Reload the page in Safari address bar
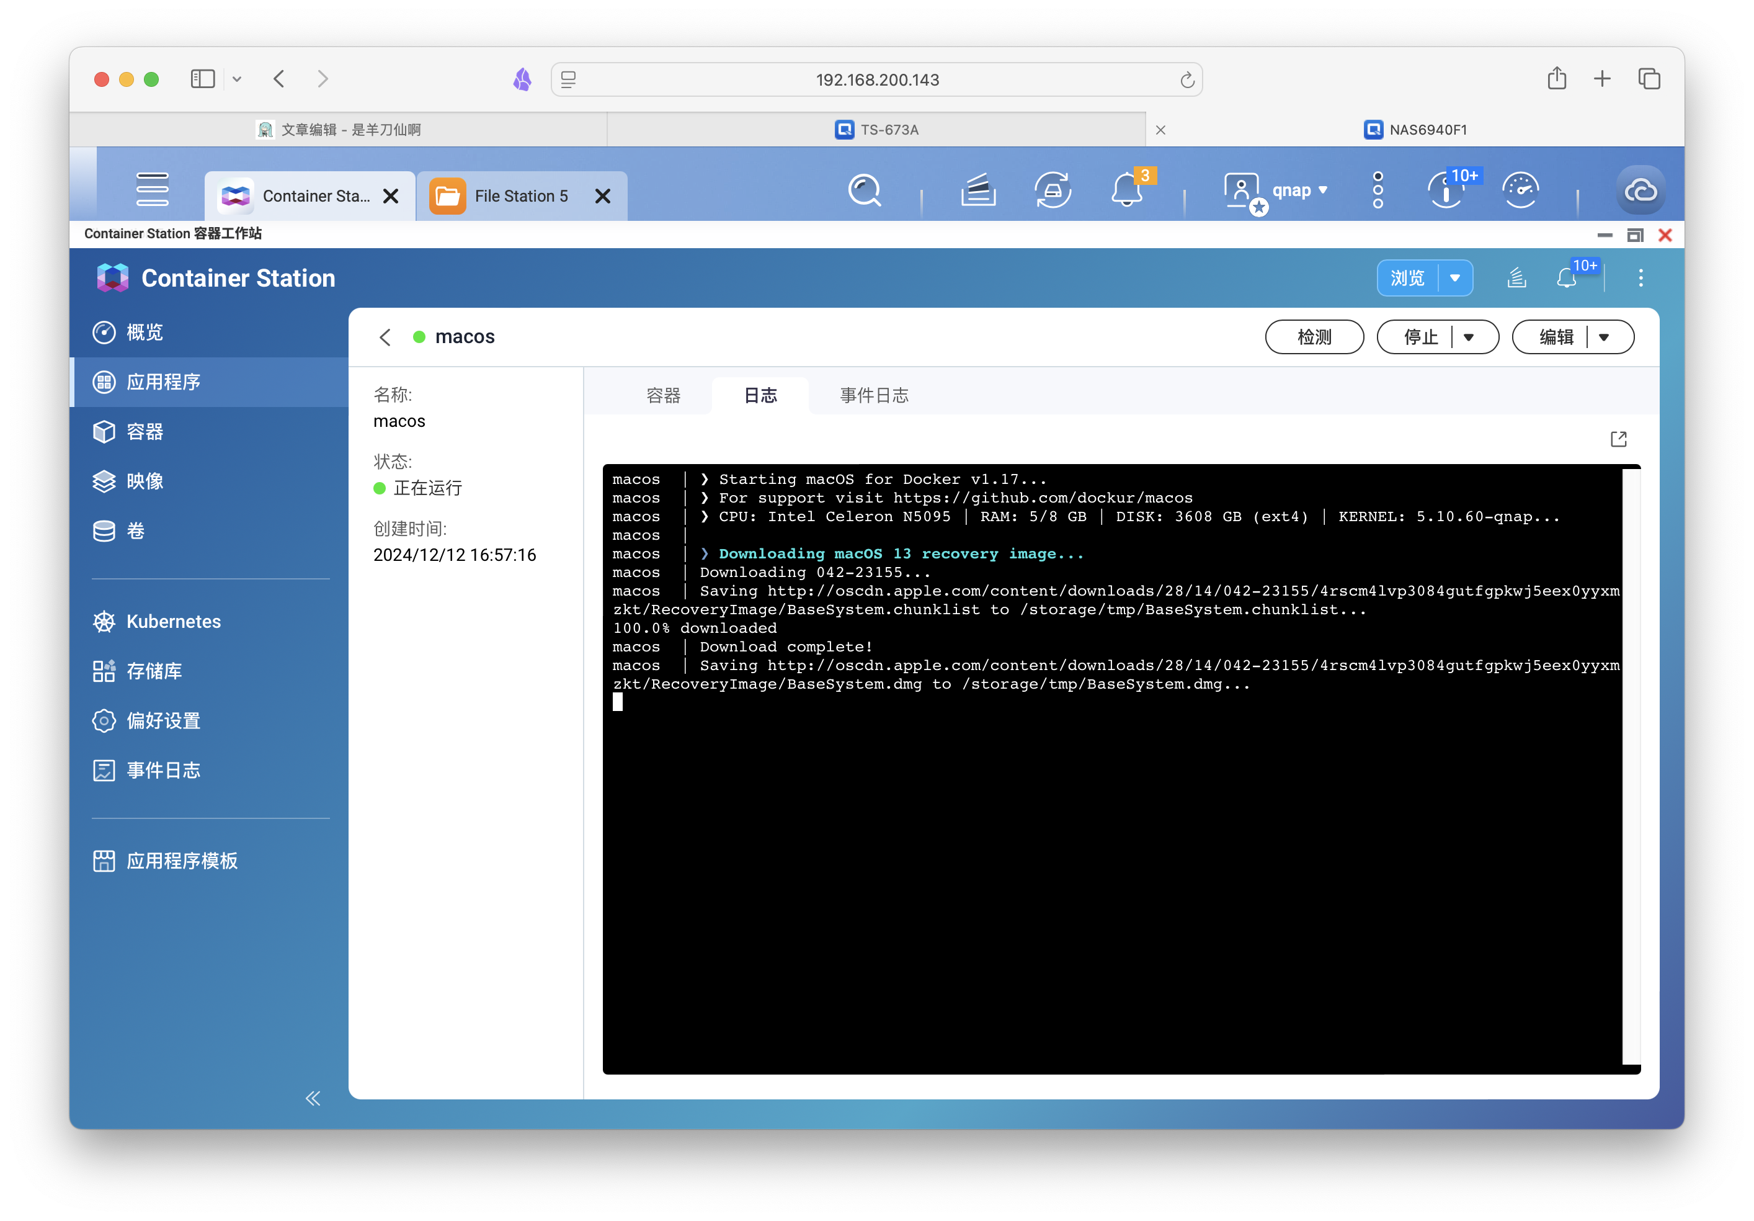This screenshot has width=1754, height=1221. pos(1186,79)
